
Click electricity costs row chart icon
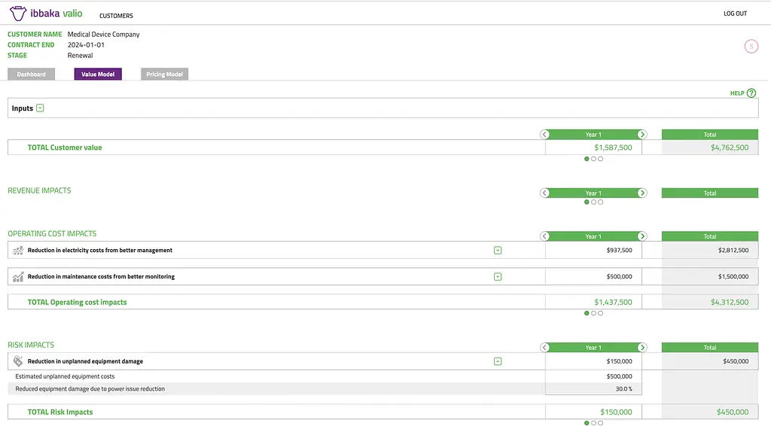point(18,251)
